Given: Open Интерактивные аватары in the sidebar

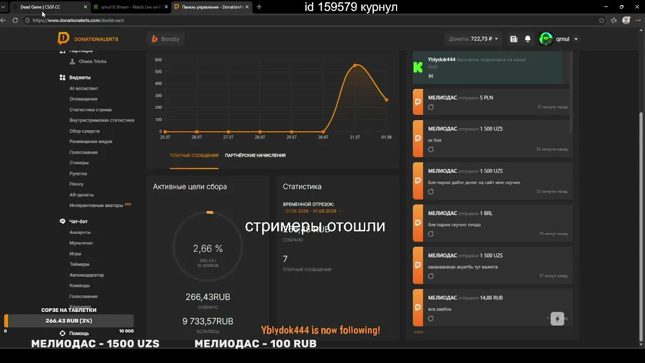Looking at the screenshot, I should [96, 205].
